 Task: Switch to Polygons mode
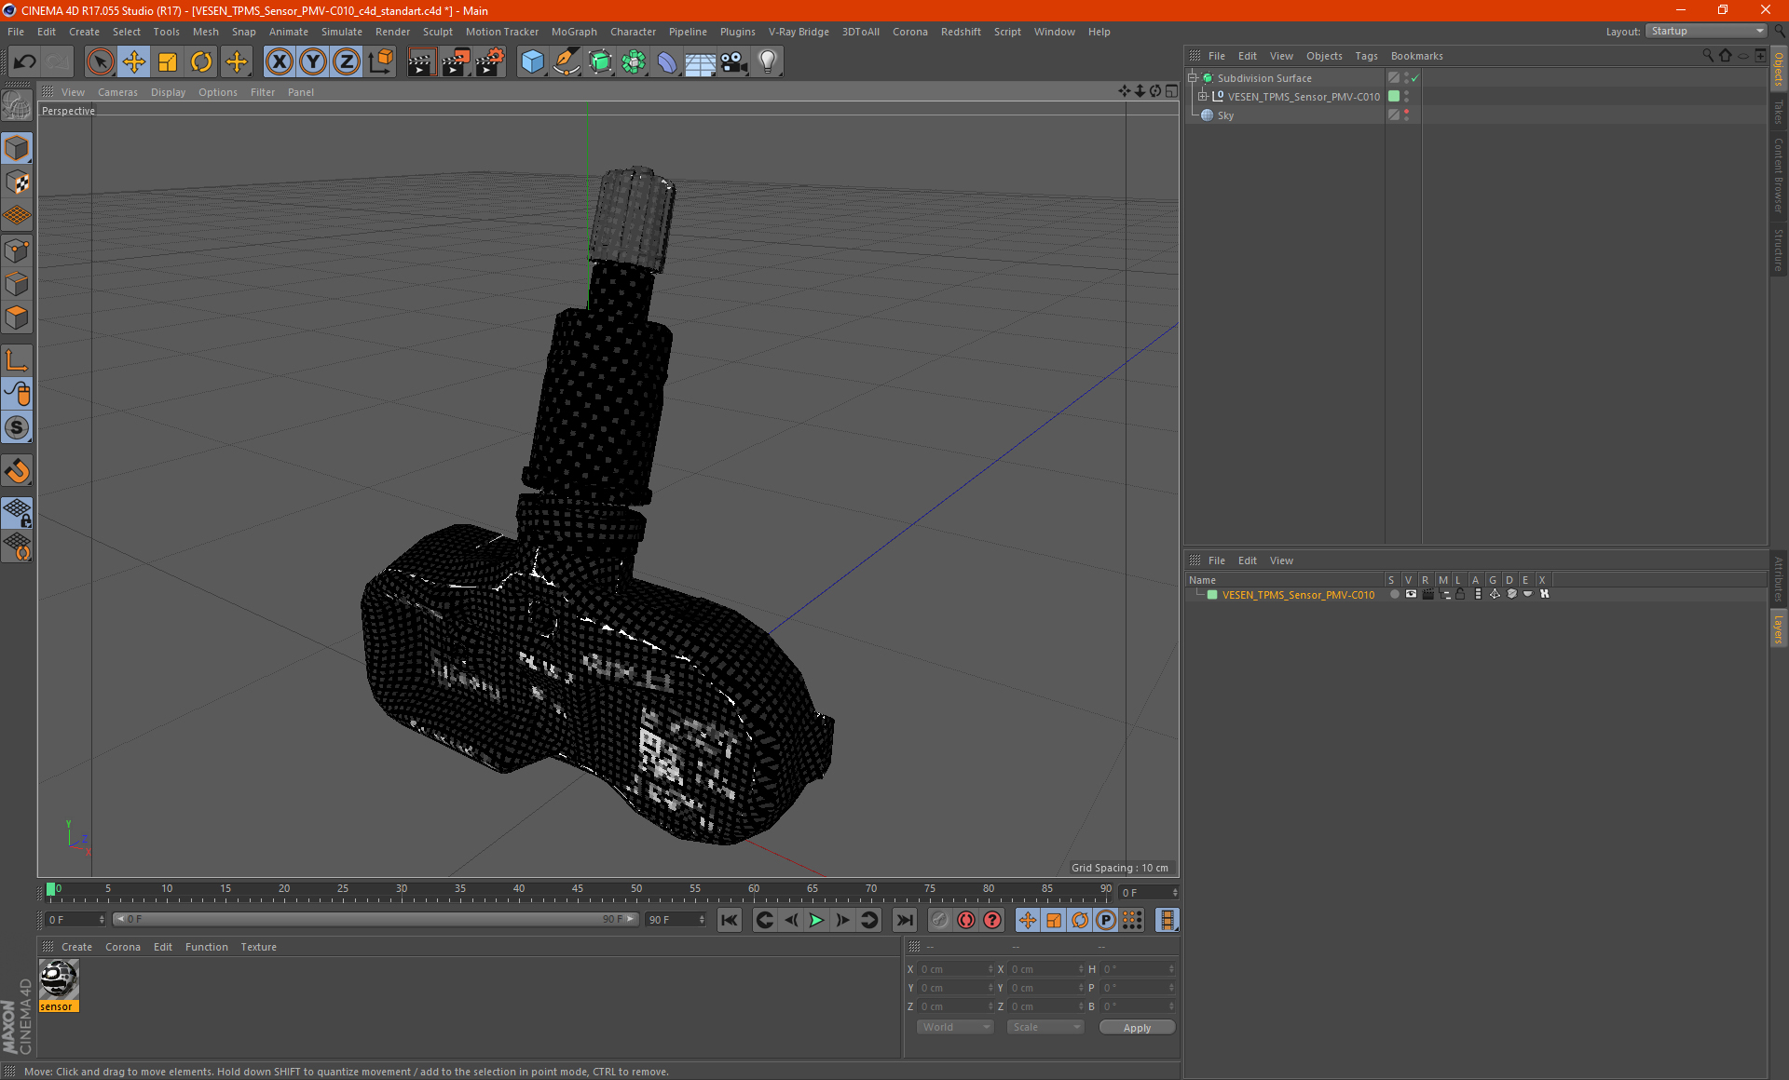[x=17, y=318]
